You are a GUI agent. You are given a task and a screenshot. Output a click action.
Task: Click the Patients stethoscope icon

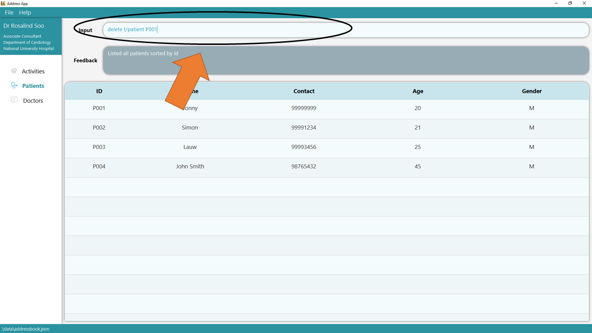click(14, 86)
